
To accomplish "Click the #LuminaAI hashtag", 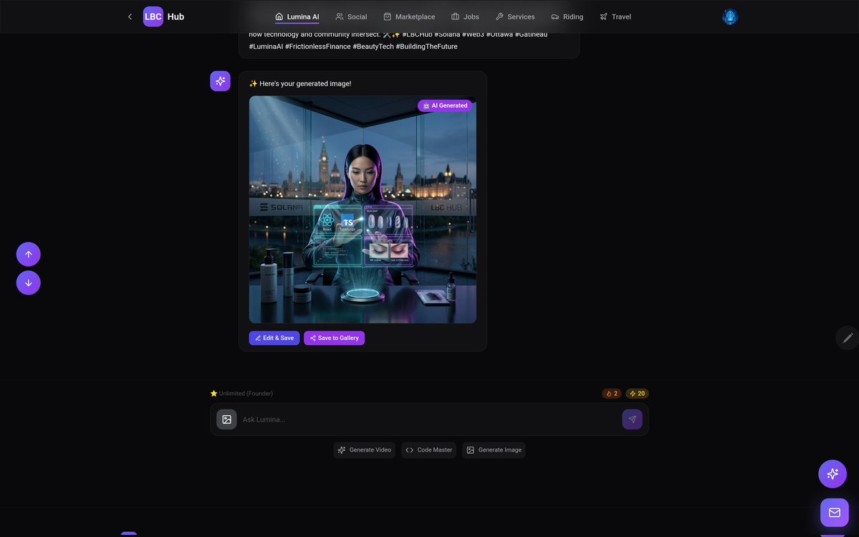I will pyautogui.click(x=266, y=47).
